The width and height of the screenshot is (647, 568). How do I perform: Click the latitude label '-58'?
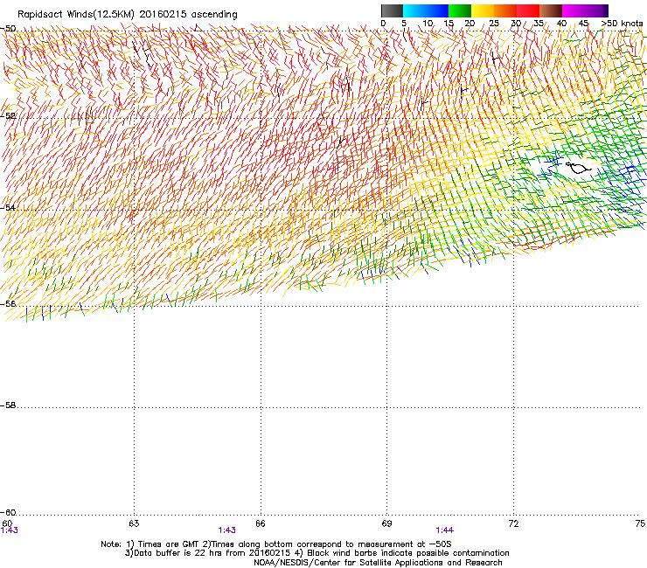pyautogui.click(x=8, y=405)
